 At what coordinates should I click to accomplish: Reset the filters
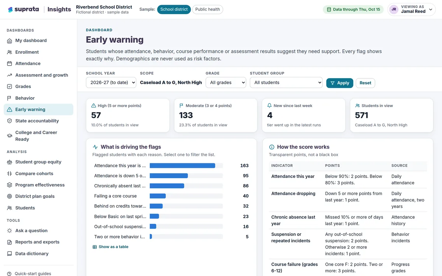pyautogui.click(x=365, y=83)
